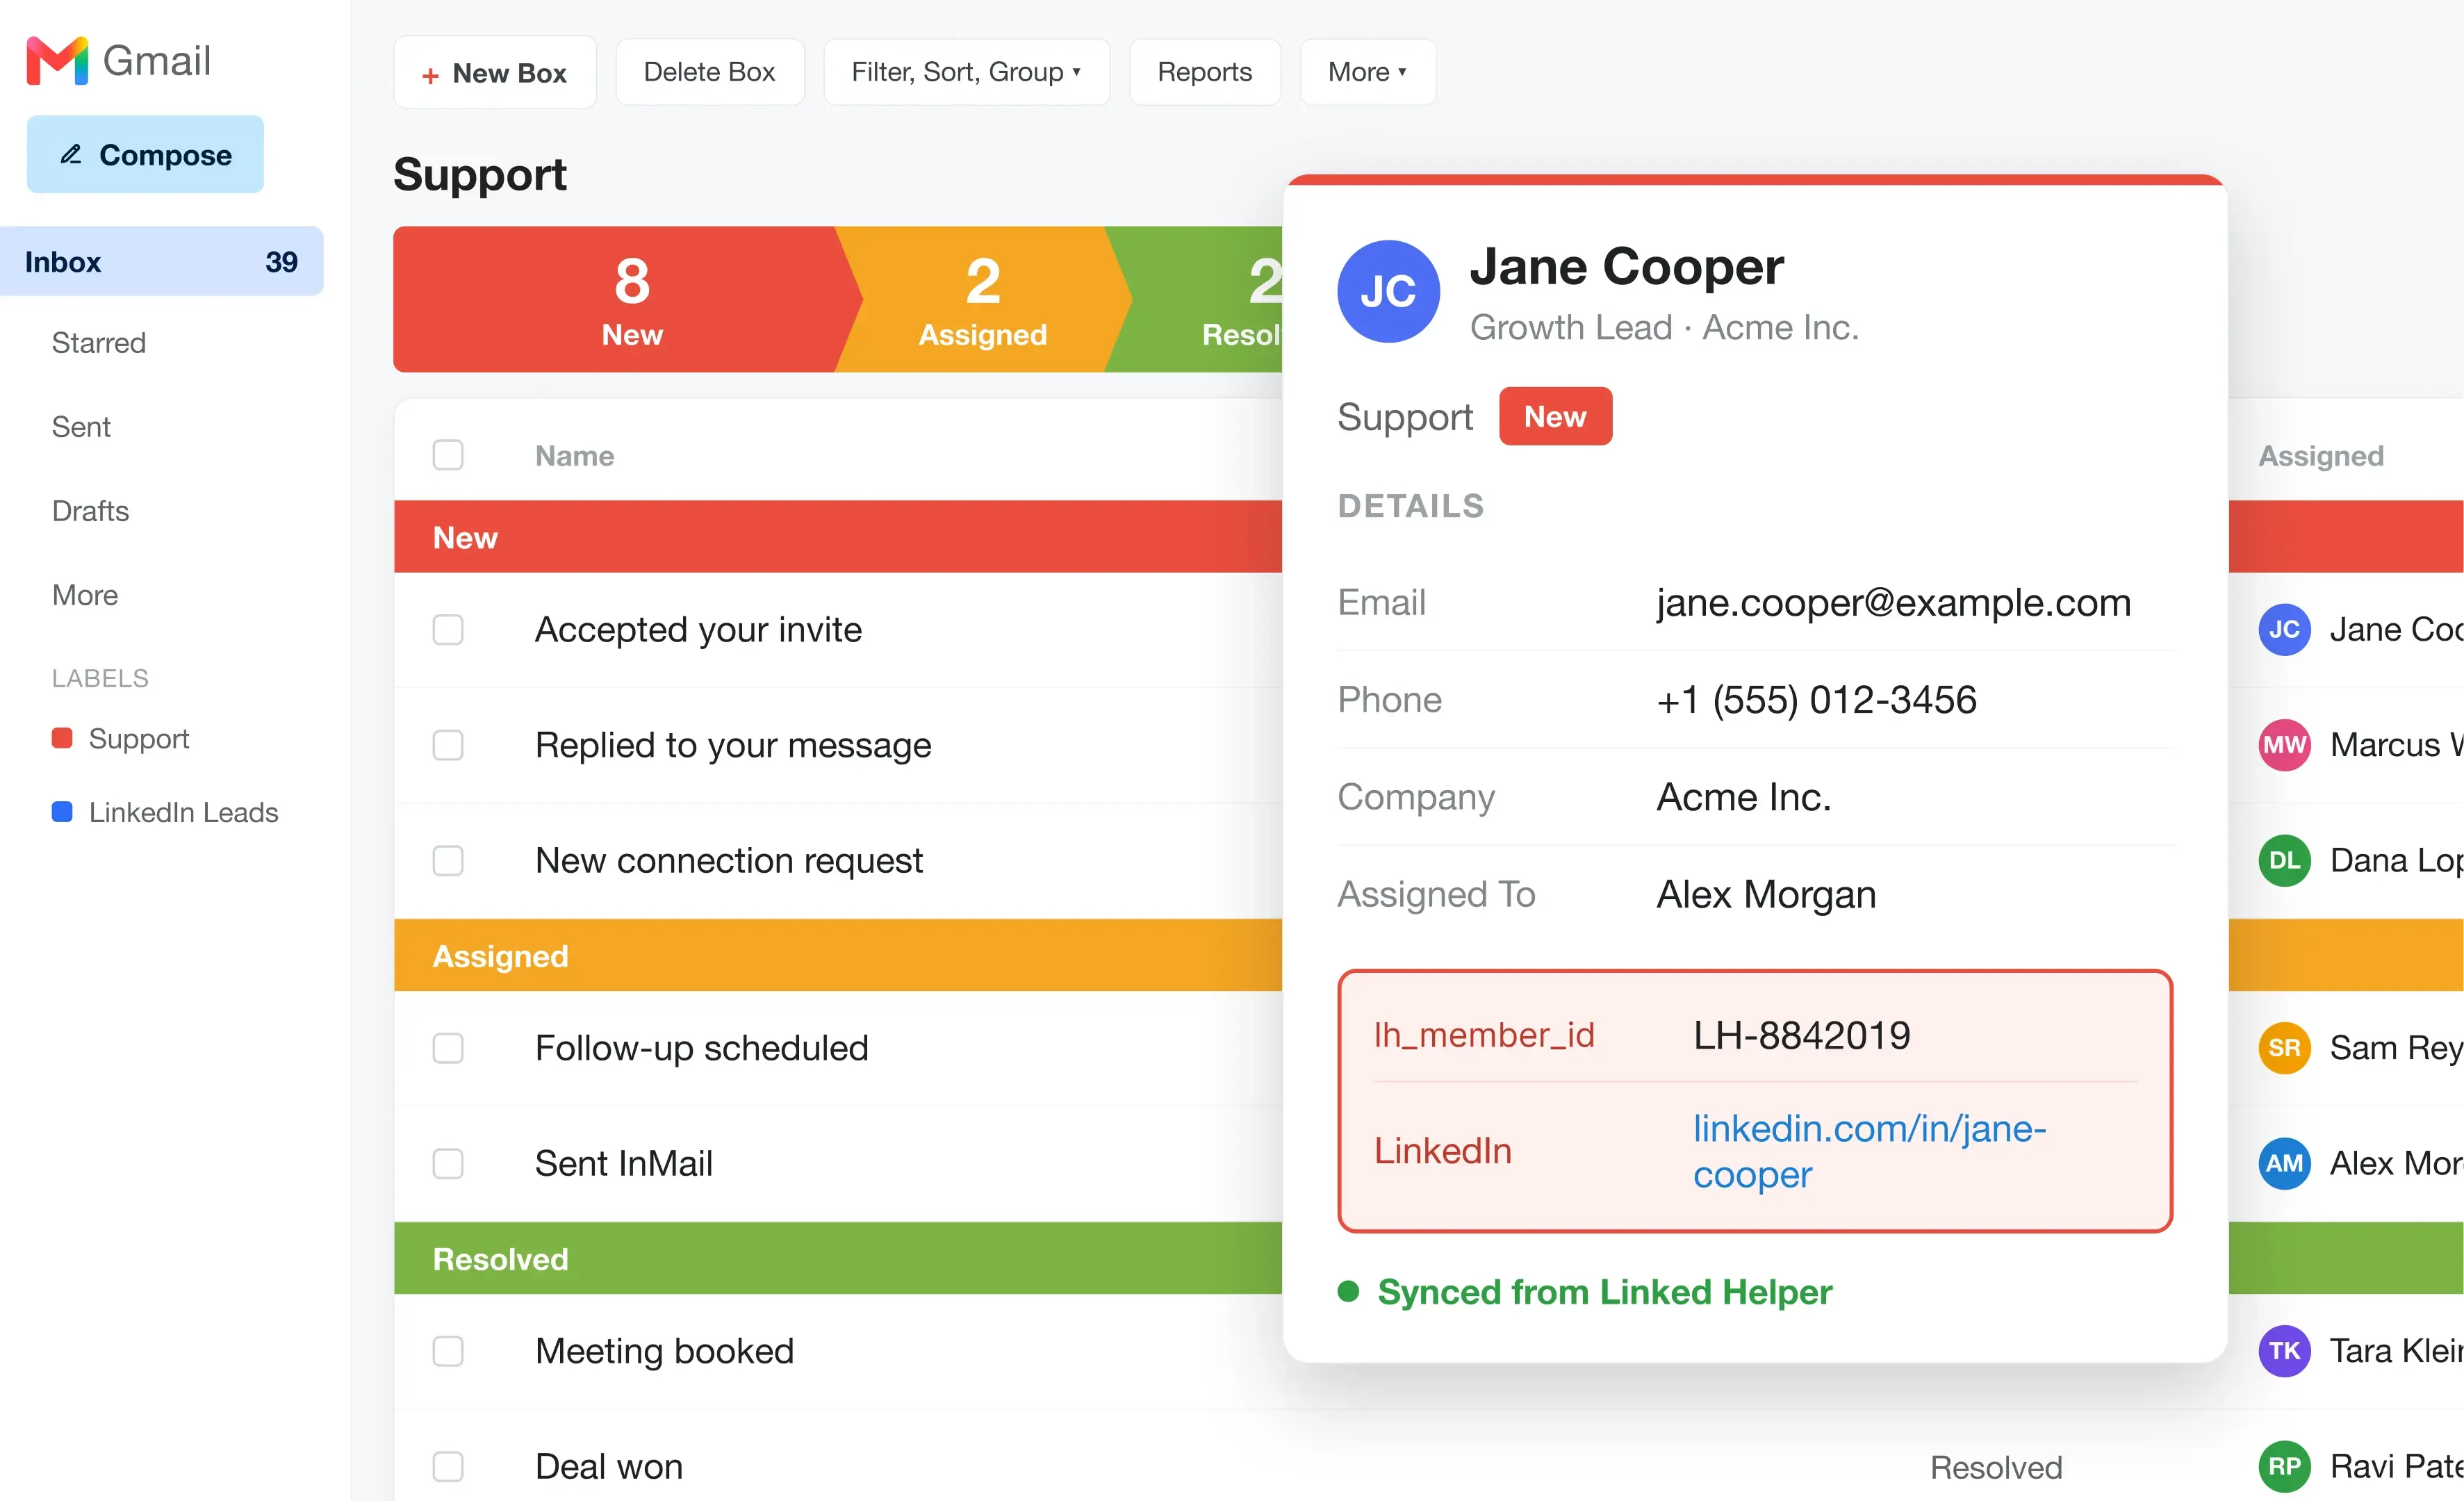Click the Assigned column header

point(2321,456)
